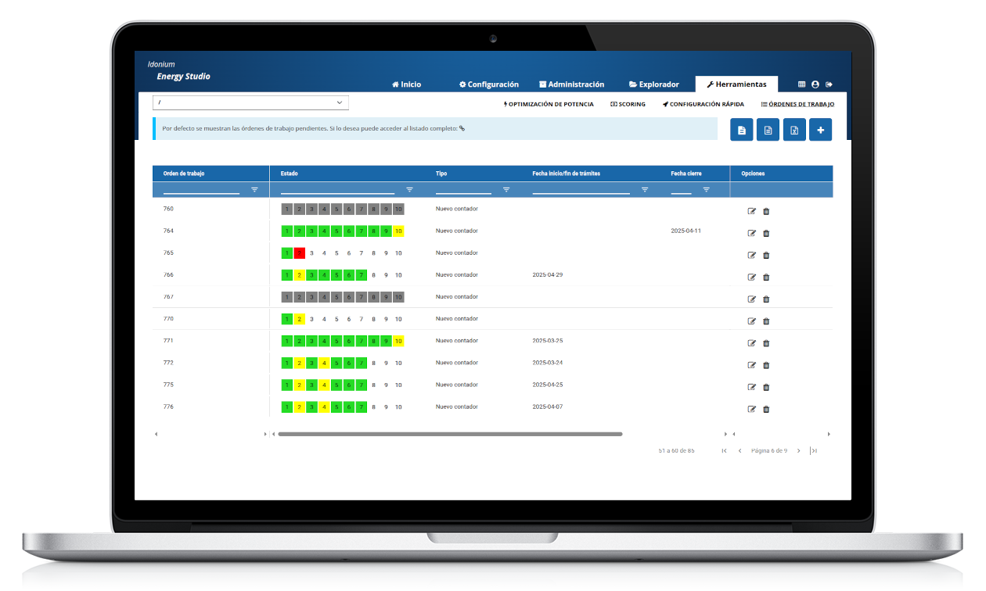986x591 pixels.
Task: Open filter menu for Orden de trabajo column
Action: (254, 189)
